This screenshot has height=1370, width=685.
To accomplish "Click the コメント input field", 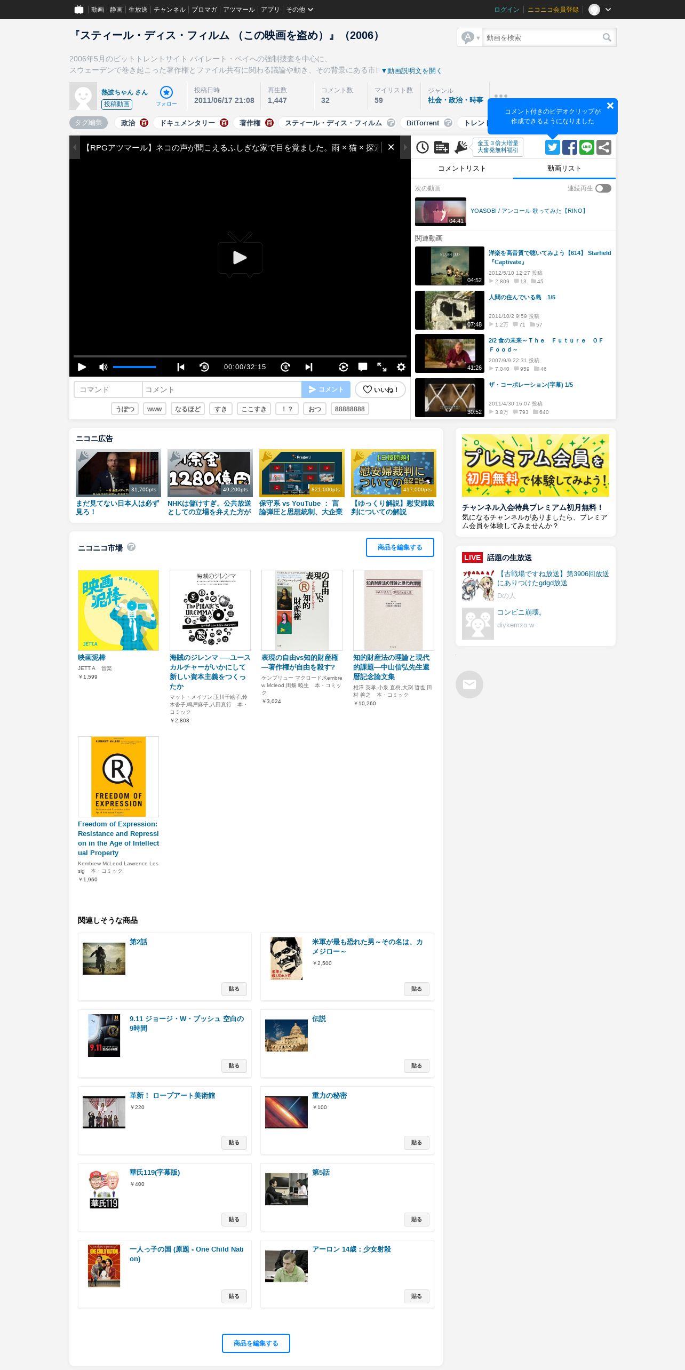I will (222, 389).
